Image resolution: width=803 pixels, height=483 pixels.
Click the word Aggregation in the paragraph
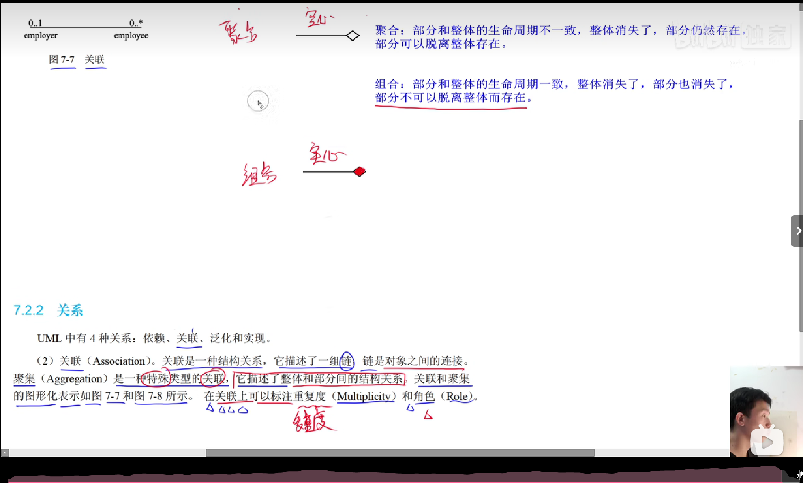[x=75, y=379]
